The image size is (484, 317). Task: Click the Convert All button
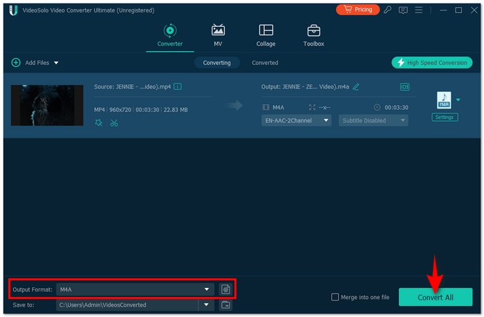click(x=435, y=297)
